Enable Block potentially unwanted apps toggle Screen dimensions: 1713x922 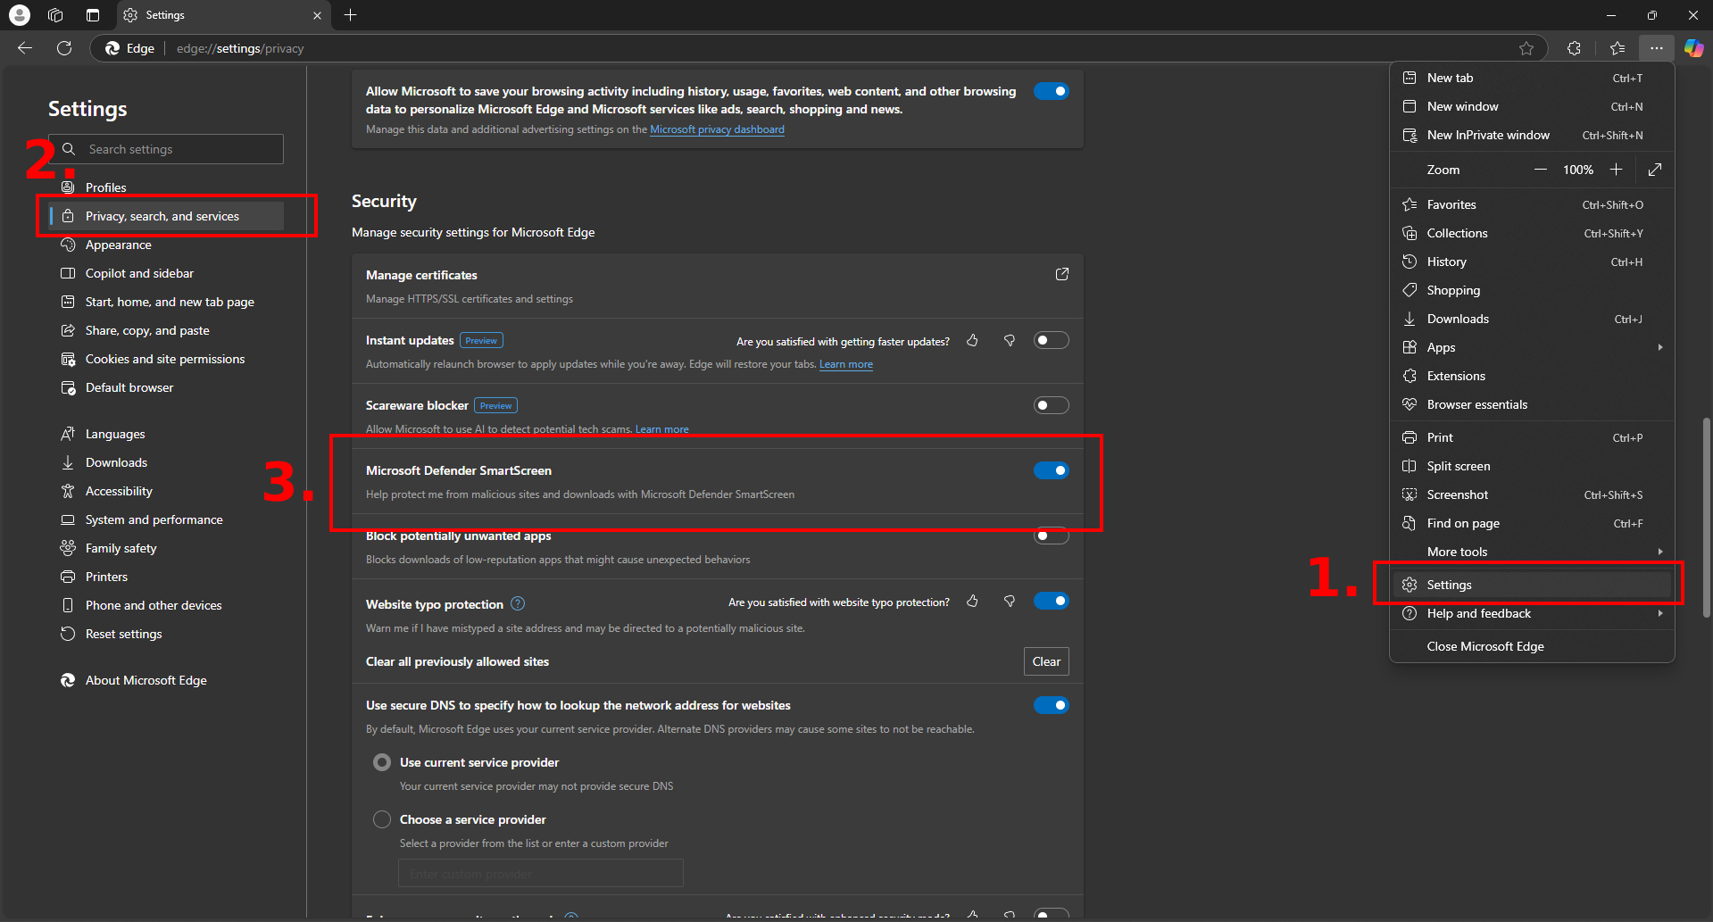point(1052,536)
